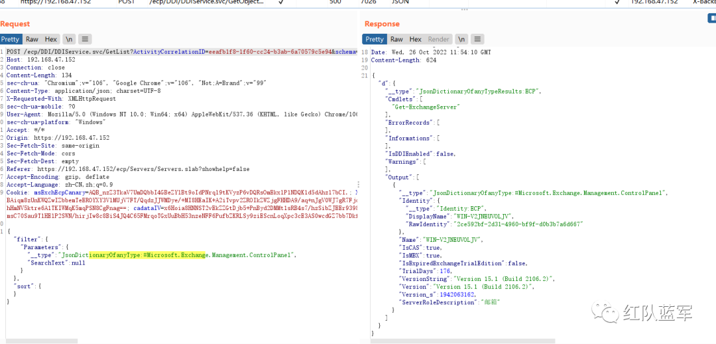Image resolution: width=716 pixels, height=344 pixels.
Task: Toggle non-printable \n characters in the Request
Action: coord(69,39)
